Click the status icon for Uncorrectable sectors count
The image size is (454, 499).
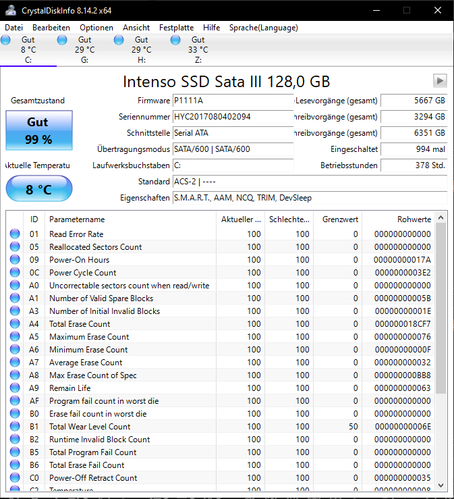[x=15, y=285]
